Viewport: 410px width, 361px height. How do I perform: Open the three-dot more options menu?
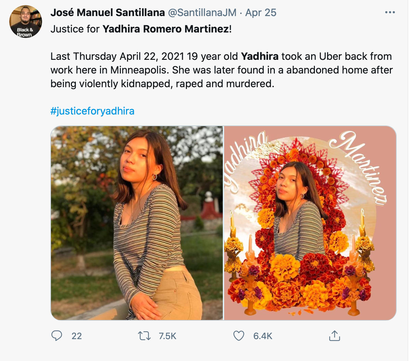point(390,13)
